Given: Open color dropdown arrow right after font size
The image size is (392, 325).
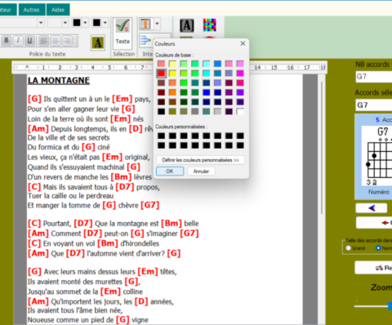Looking at the screenshot, I should coord(85,23).
